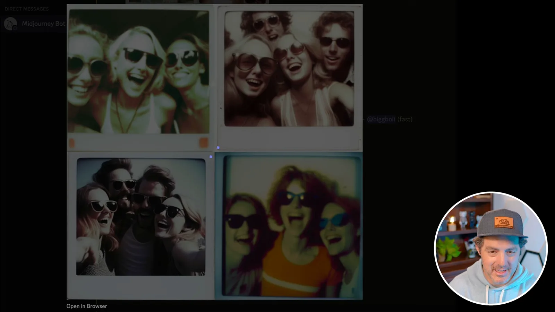555x312 pixels.
Task: Click the DIRECT MESSAGES header text
Action: pos(27,9)
